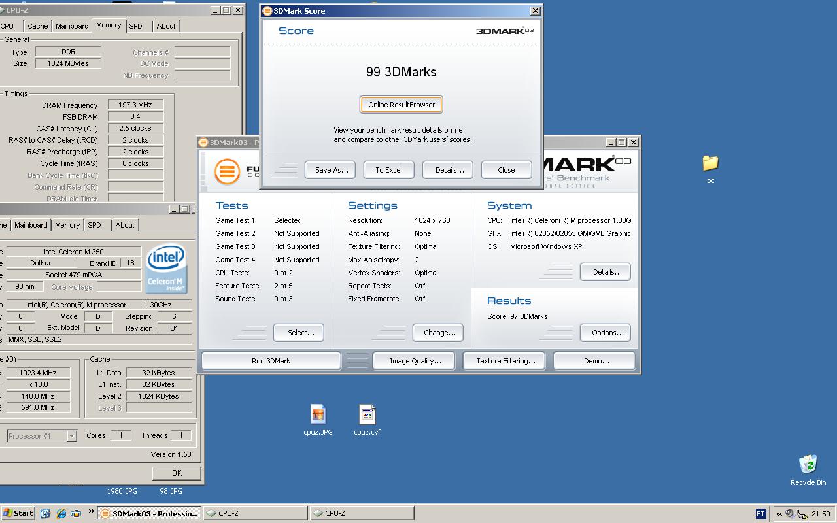The image size is (837, 523).
Task: Minimize the CPU-Z Memory window
Action: (x=215, y=10)
